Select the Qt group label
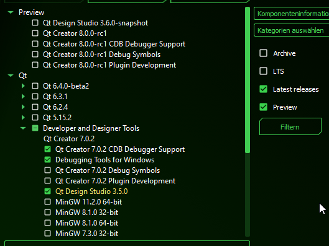This screenshot has height=246, width=329. [22, 76]
